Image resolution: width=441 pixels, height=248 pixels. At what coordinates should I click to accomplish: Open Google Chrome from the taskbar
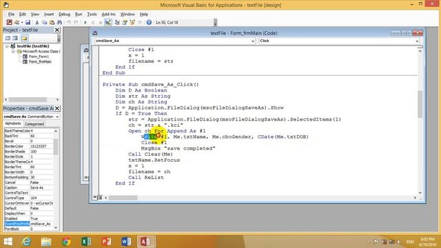pos(66,242)
